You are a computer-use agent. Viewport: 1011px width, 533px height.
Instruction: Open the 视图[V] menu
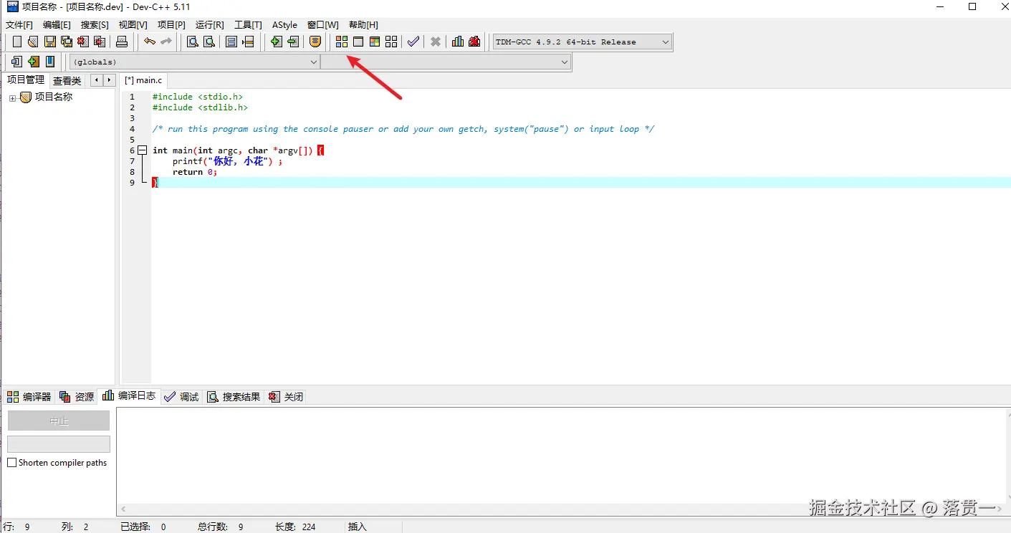click(133, 24)
